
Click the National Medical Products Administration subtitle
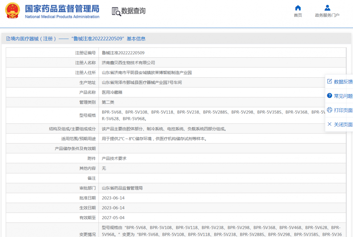[x=62, y=17]
